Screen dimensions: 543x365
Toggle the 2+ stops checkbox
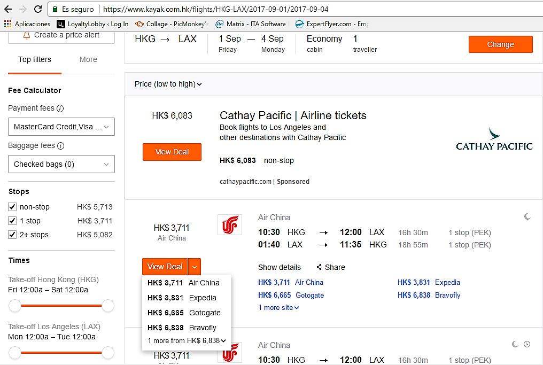click(x=12, y=235)
